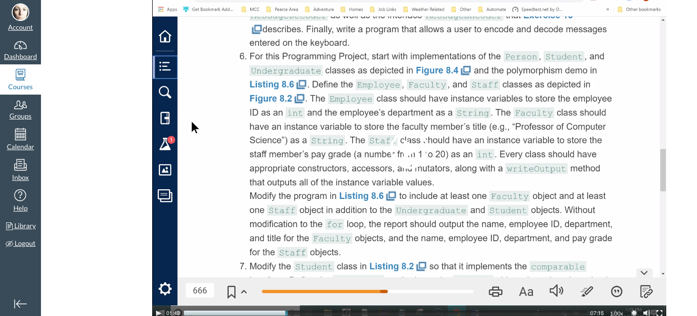Switch to the Courses section
Image resolution: width=697 pixels, height=316 pixels.
pyautogui.click(x=20, y=79)
